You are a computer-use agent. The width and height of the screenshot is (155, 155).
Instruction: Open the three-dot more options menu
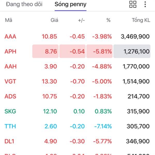145,4
